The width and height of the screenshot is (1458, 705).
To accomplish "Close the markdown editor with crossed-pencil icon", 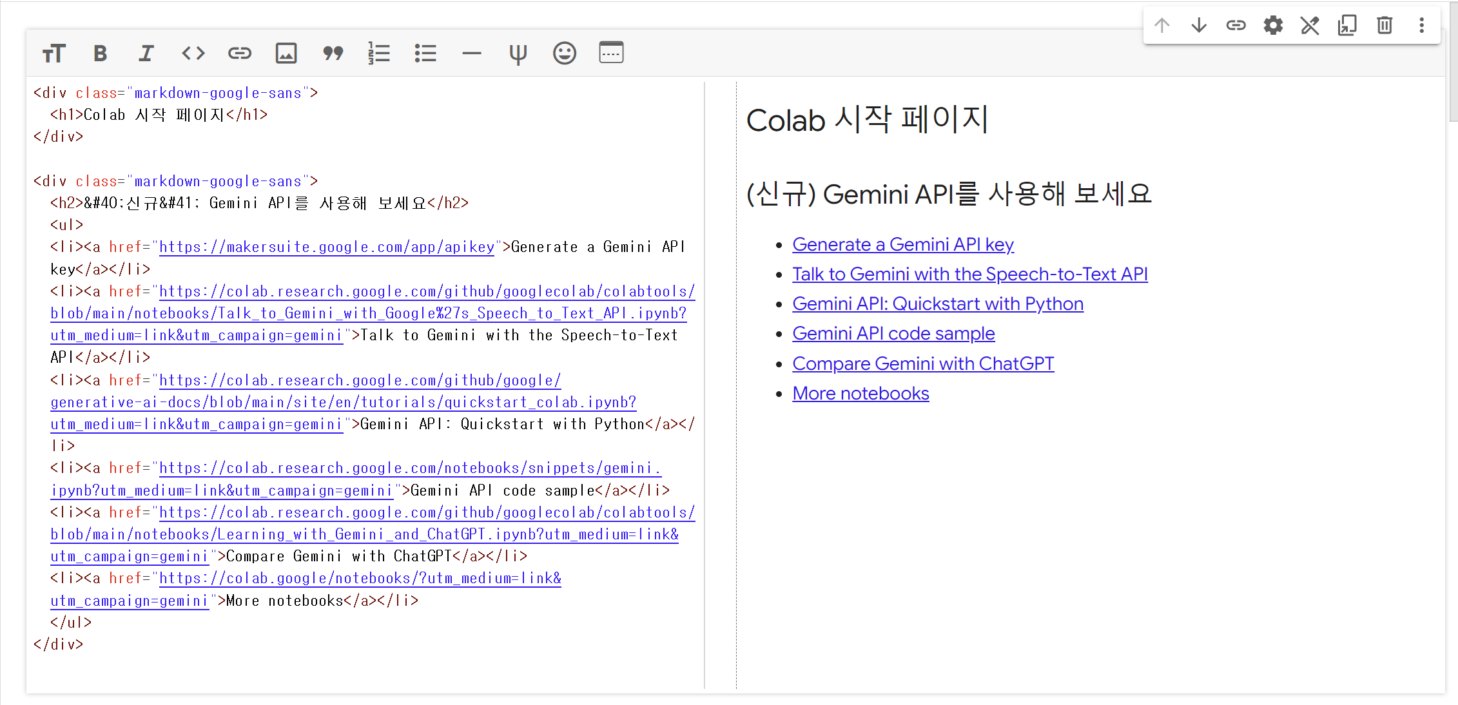I will [1310, 25].
